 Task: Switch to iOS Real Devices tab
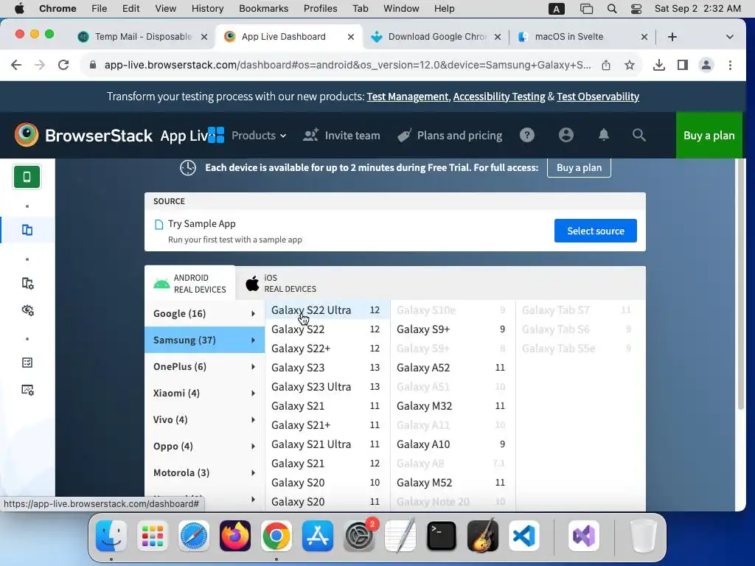tap(281, 284)
